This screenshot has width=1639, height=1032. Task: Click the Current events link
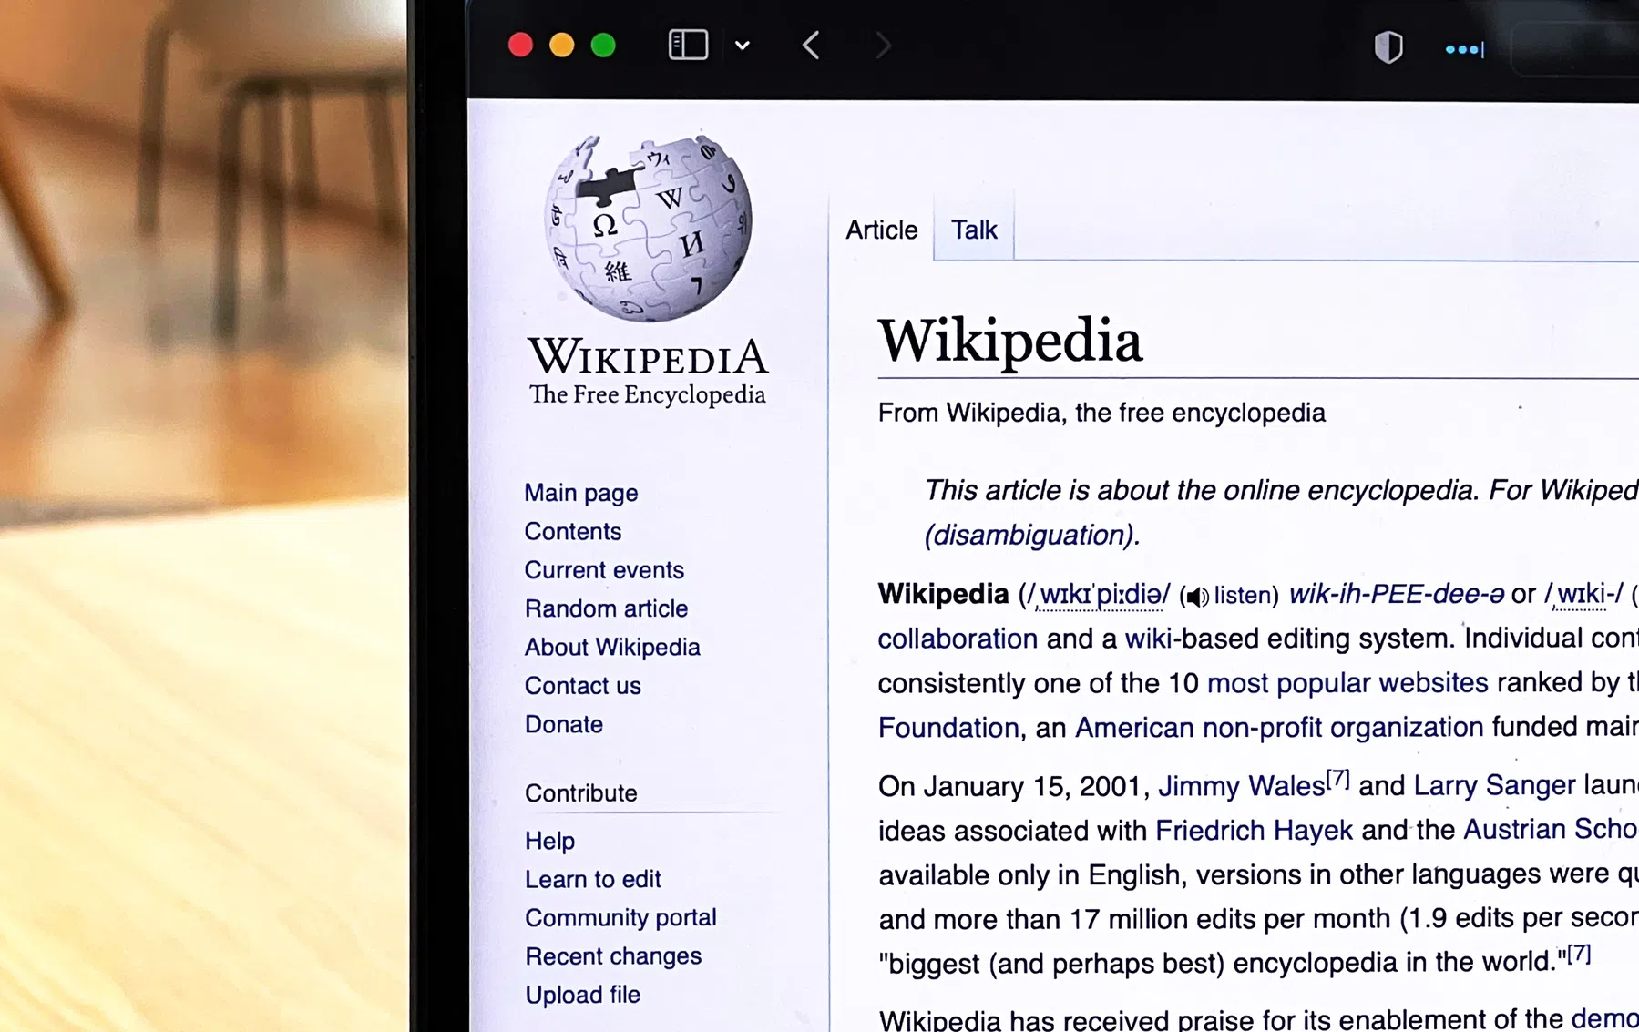(x=603, y=570)
